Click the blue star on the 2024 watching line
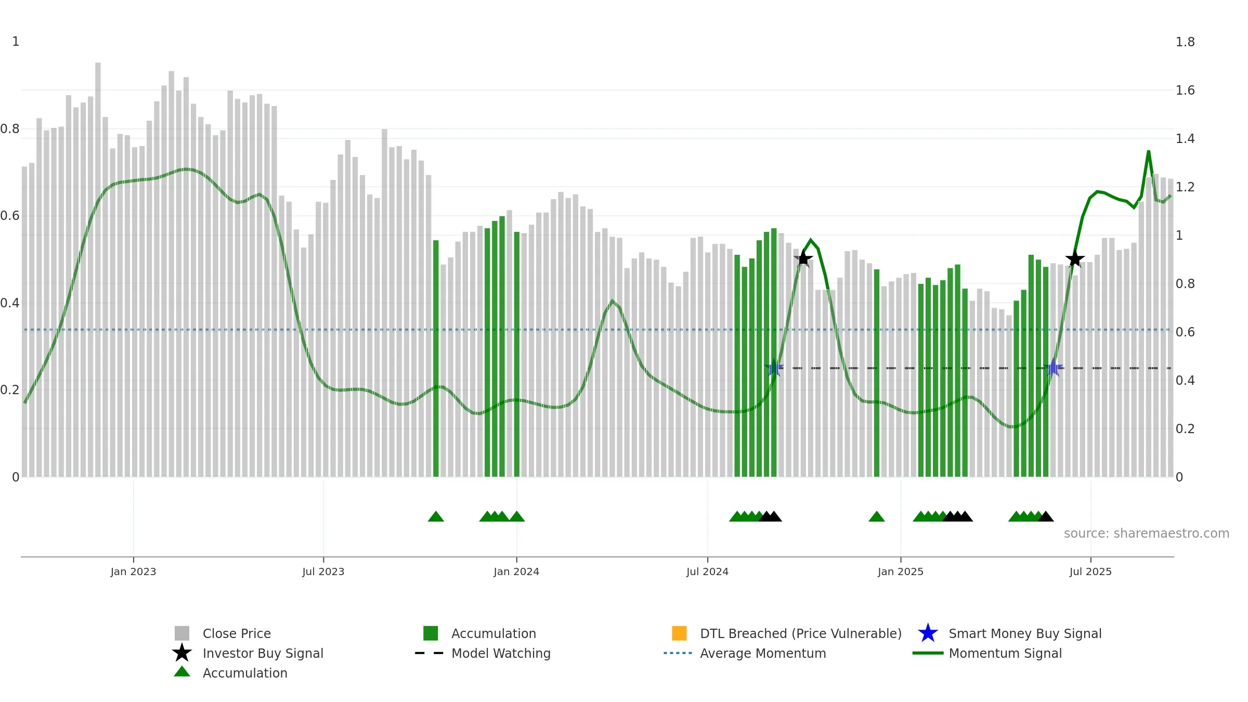The height and width of the screenshot is (702, 1248). (774, 368)
